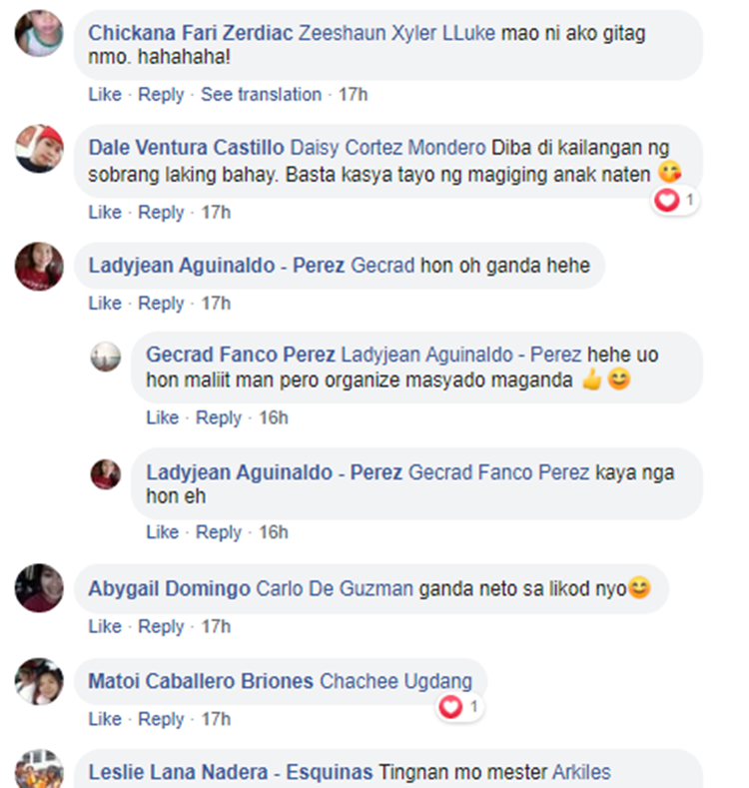Screen dimensions: 749x788
Task: Like Gecrad Fanco Perez's reply
Action: coord(163,417)
